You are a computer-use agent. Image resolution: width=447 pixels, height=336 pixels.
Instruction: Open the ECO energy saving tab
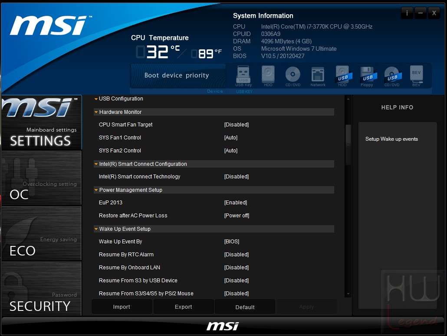point(42,233)
